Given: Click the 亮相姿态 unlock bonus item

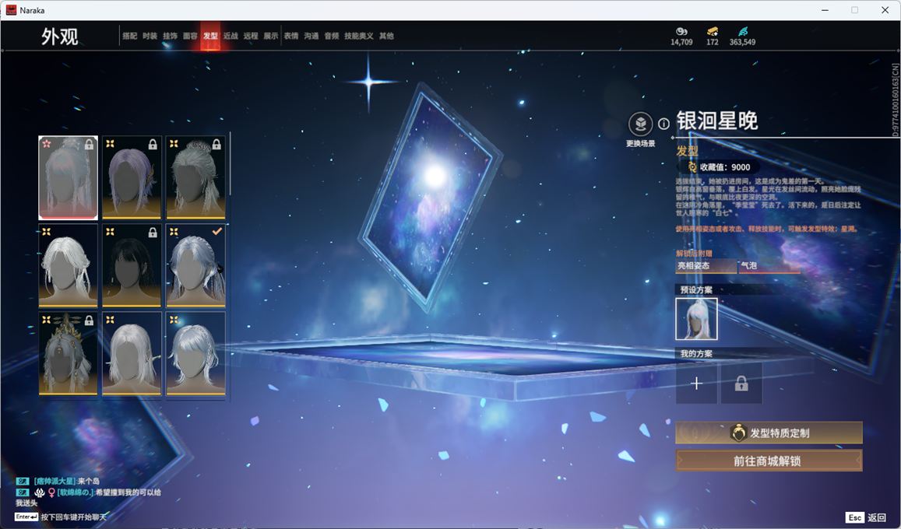Looking at the screenshot, I should [x=706, y=266].
